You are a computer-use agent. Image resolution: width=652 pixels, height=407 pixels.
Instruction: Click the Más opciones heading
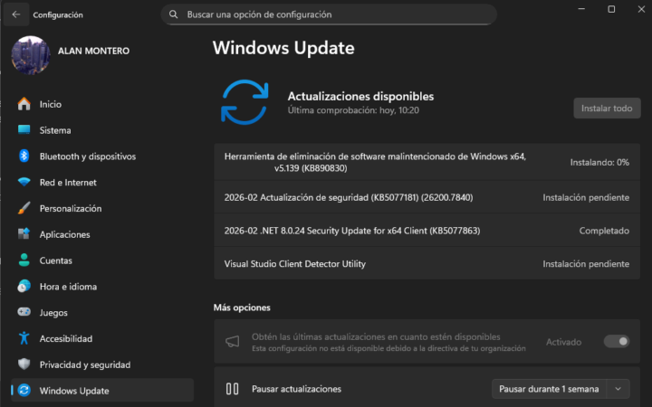[x=242, y=308]
